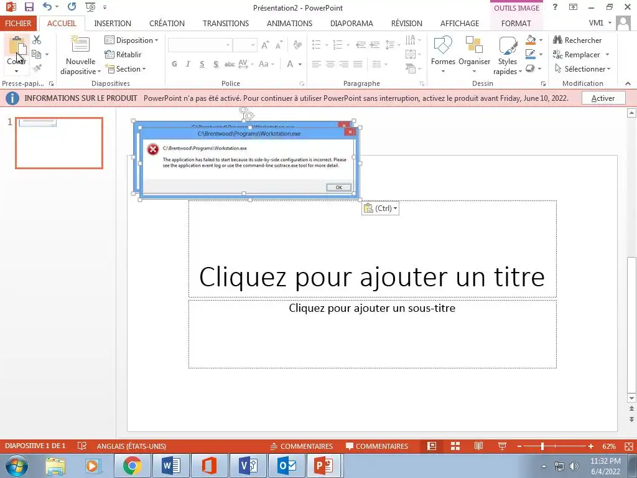The image size is (637, 478).
Task: Click the fit slide to window icon
Action: tap(629, 446)
